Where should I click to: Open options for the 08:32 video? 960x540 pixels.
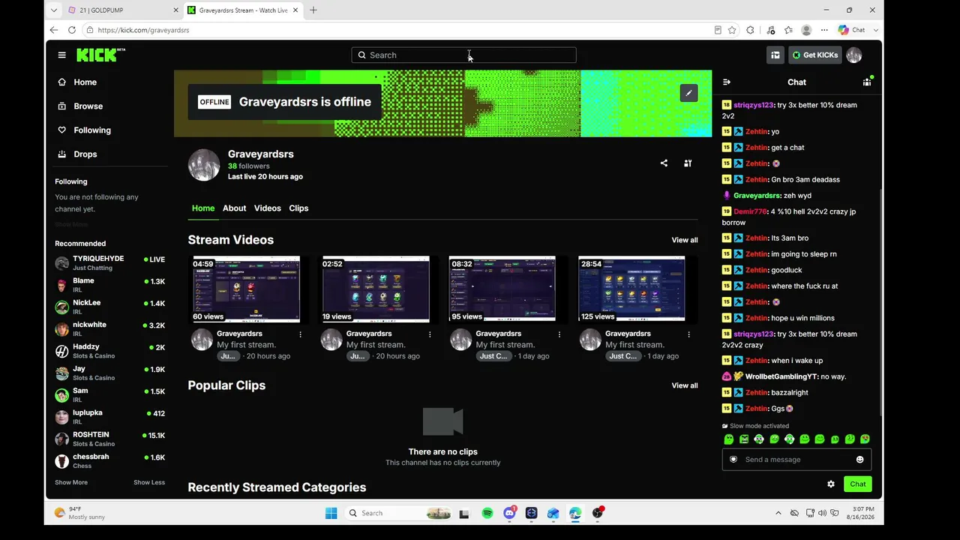tap(559, 334)
